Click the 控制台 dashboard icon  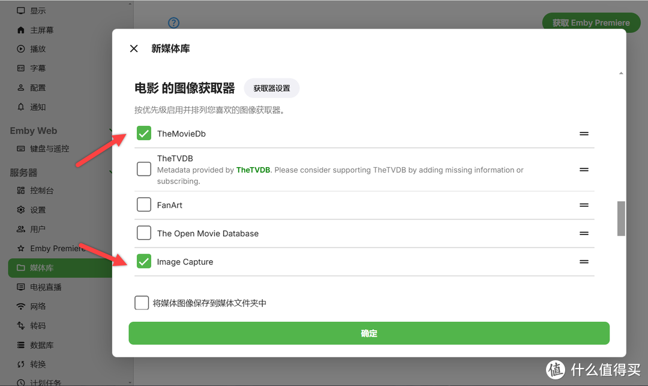coord(20,191)
